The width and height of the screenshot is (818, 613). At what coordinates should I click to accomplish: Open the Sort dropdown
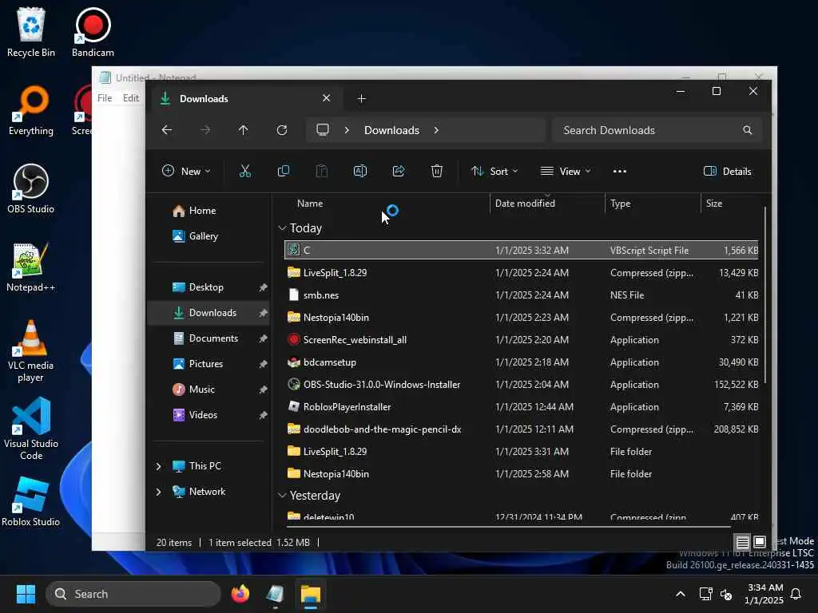coord(494,171)
